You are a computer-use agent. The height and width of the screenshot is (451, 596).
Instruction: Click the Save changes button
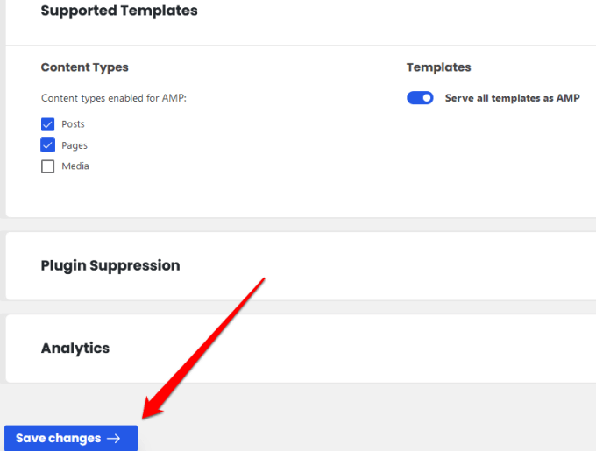70,439
